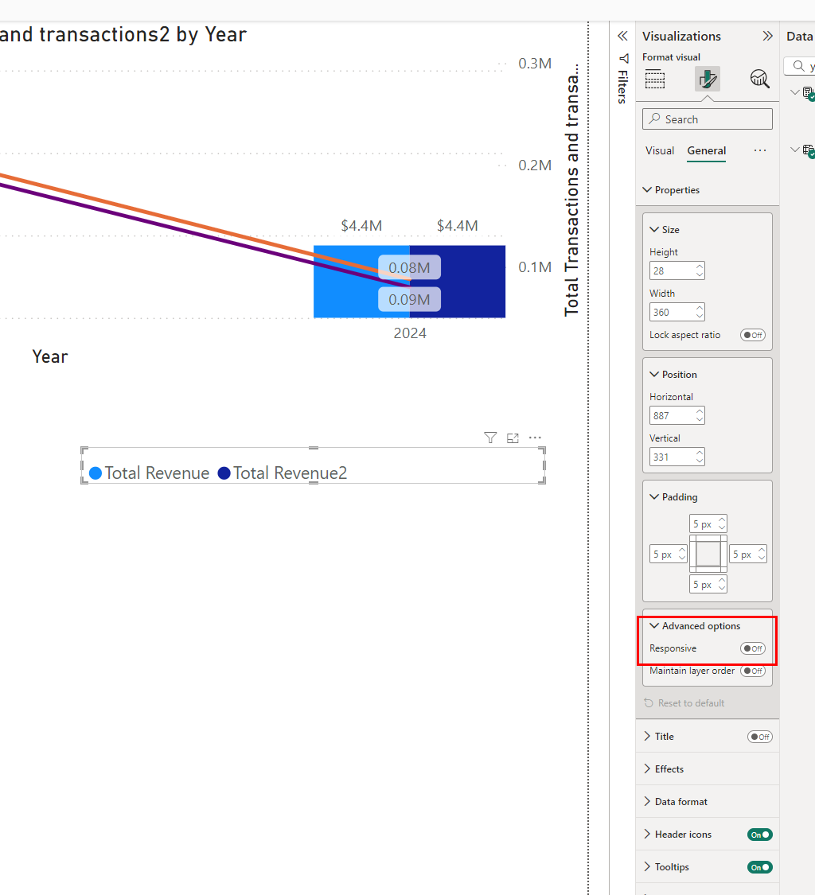Open More options ellipsis on legend visual

click(x=535, y=438)
